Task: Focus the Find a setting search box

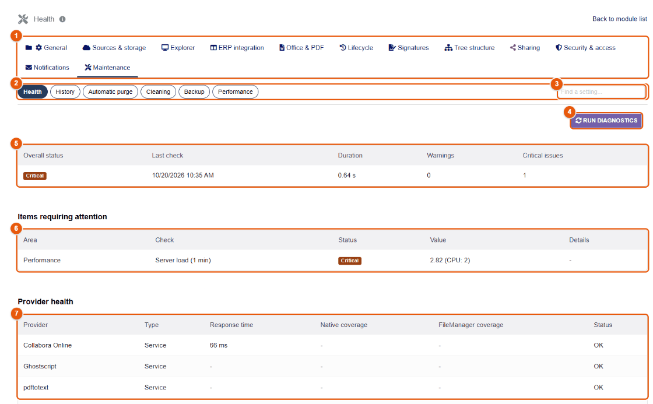Action: point(601,92)
